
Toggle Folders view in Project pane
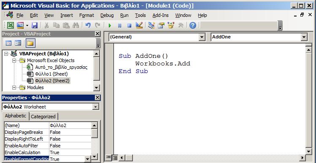click(30, 43)
